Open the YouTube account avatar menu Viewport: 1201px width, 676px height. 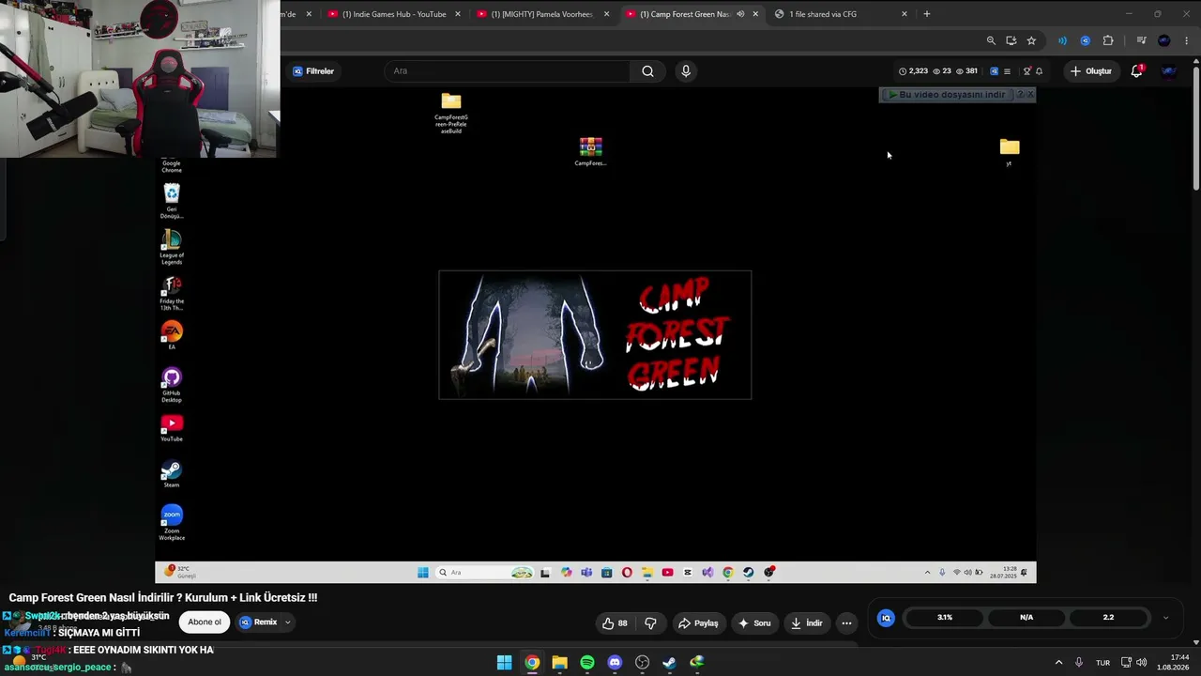pos(1169,71)
